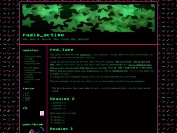Open the media log link
The height and width of the screenshot is (133, 177).
pyautogui.click(x=83, y=39)
